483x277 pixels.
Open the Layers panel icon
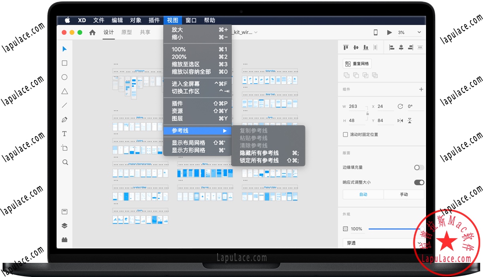pyautogui.click(x=64, y=225)
